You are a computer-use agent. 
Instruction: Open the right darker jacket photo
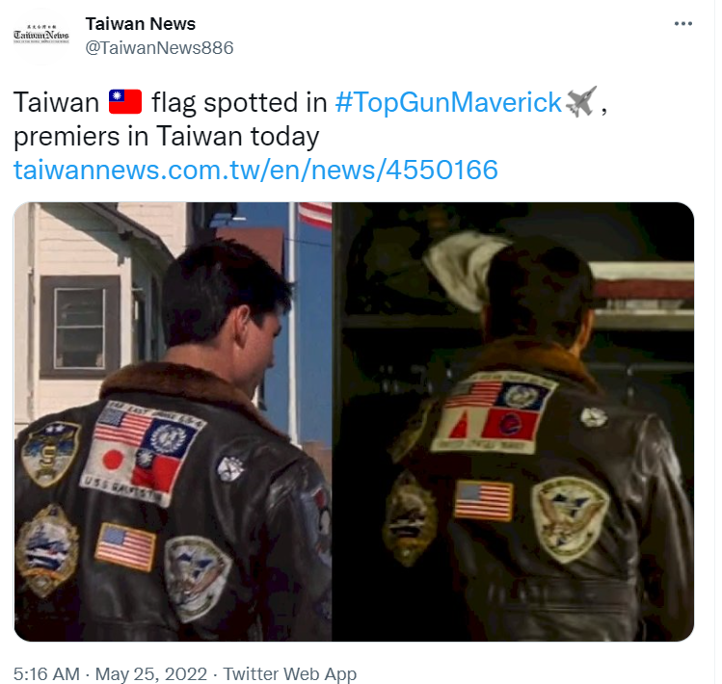pos(513,421)
